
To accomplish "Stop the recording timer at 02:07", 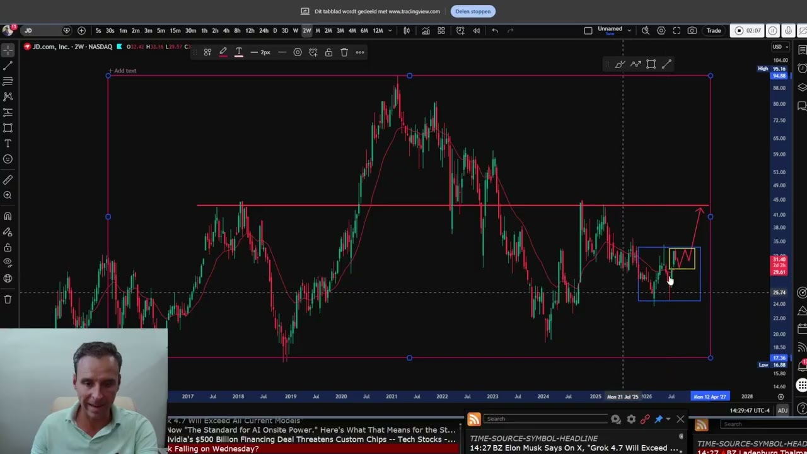I will [x=747, y=30].
